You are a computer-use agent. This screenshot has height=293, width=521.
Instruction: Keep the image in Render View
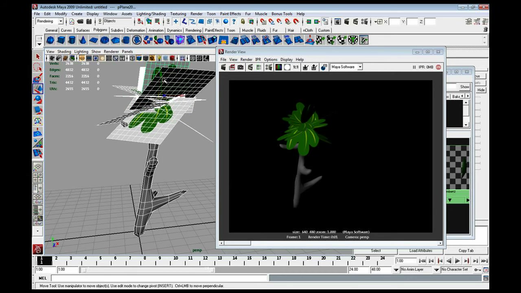pyautogui.click(x=306, y=67)
